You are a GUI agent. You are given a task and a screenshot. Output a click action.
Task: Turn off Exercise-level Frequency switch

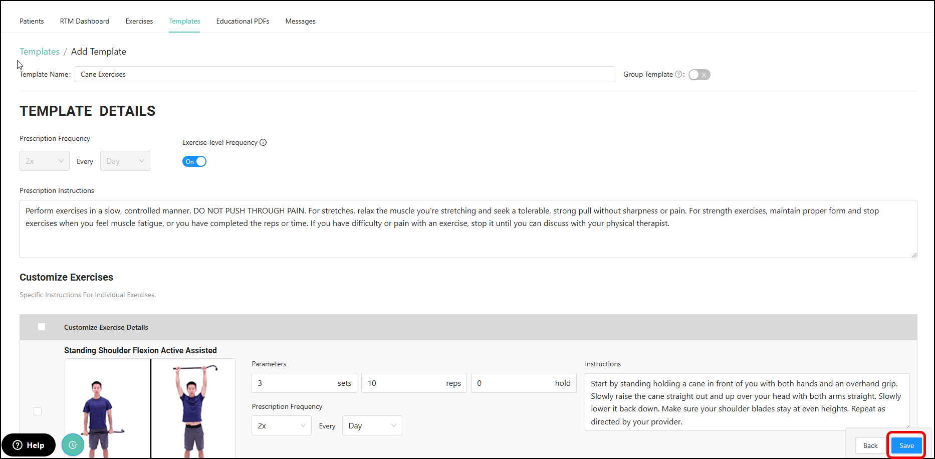click(194, 161)
